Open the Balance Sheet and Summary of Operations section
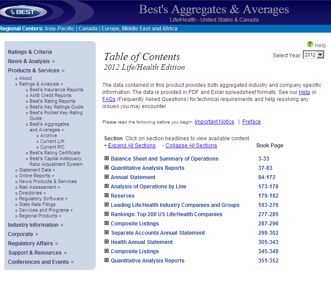 pyautogui.click(x=165, y=159)
